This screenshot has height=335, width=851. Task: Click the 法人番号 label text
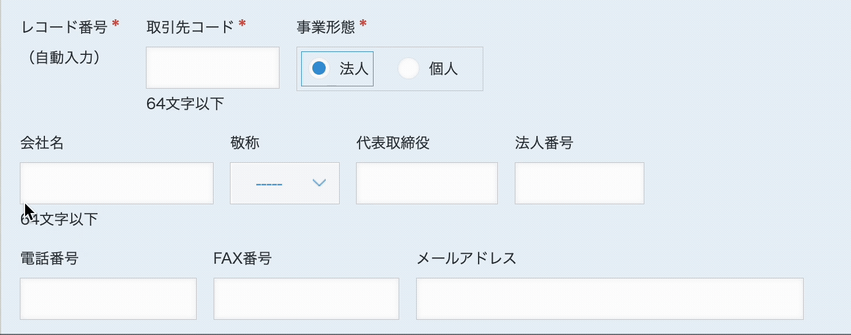[544, 143]
